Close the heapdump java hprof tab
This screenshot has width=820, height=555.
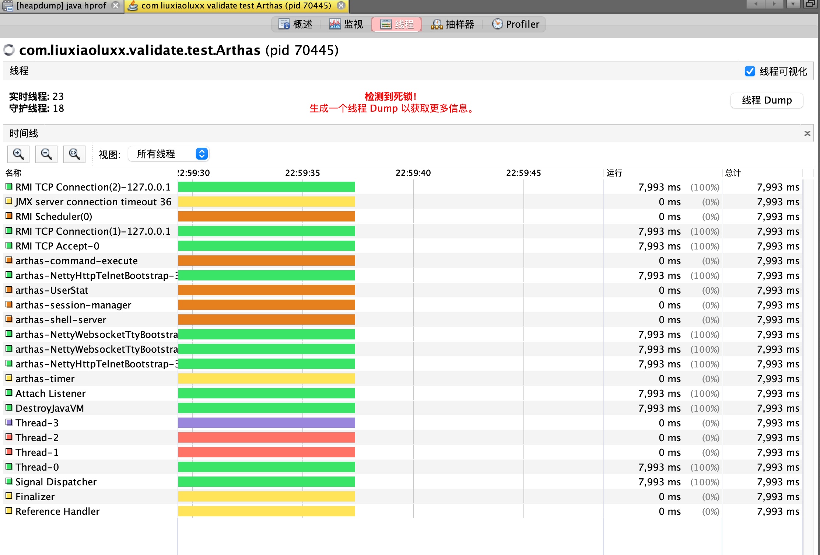click(x=116, y=6)
